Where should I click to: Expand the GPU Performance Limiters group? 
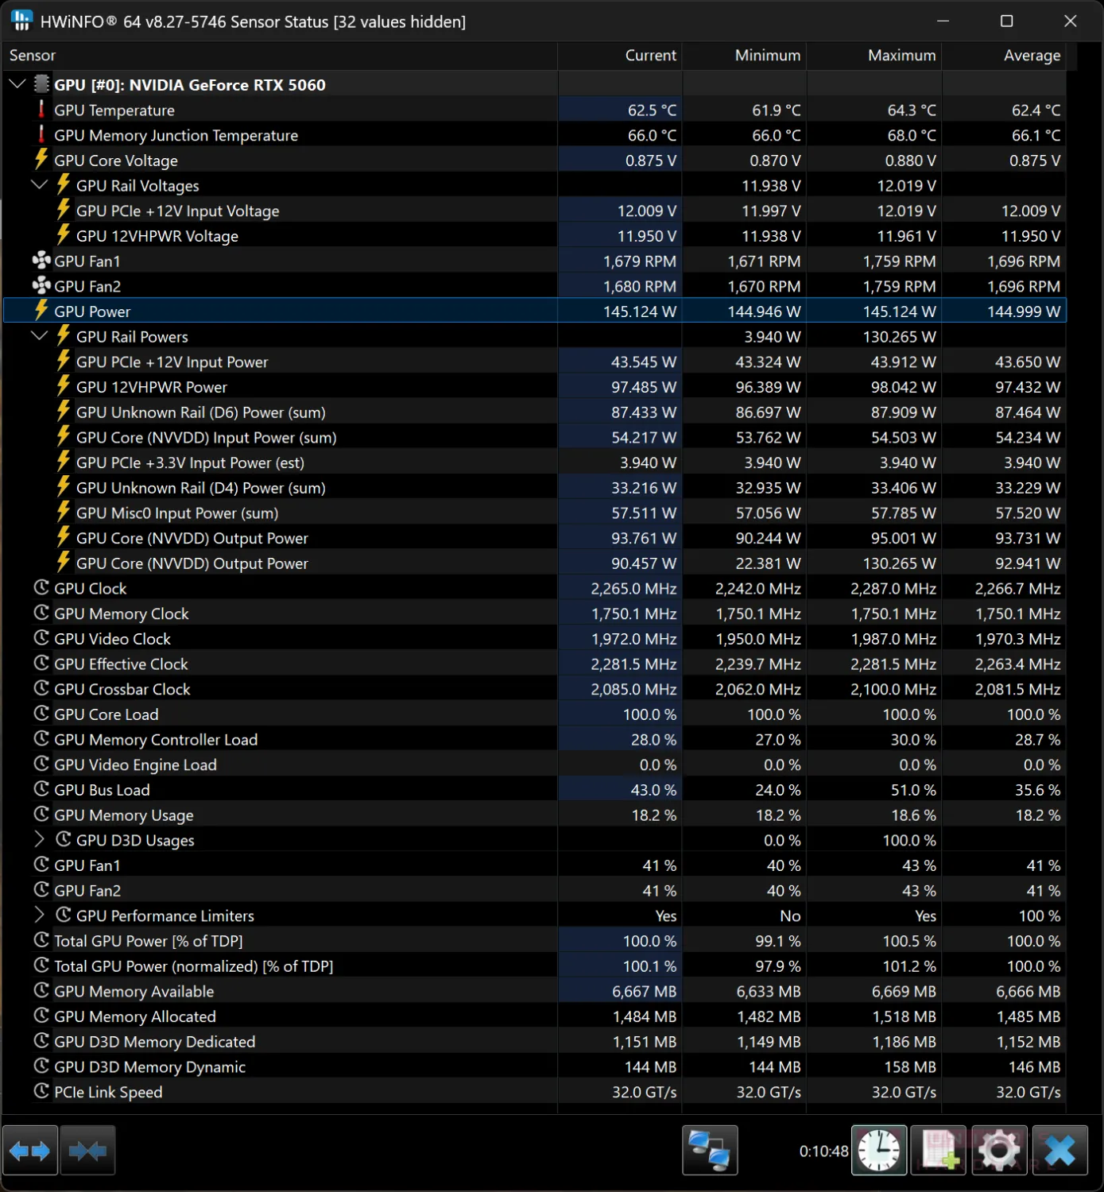coord(39,915)
